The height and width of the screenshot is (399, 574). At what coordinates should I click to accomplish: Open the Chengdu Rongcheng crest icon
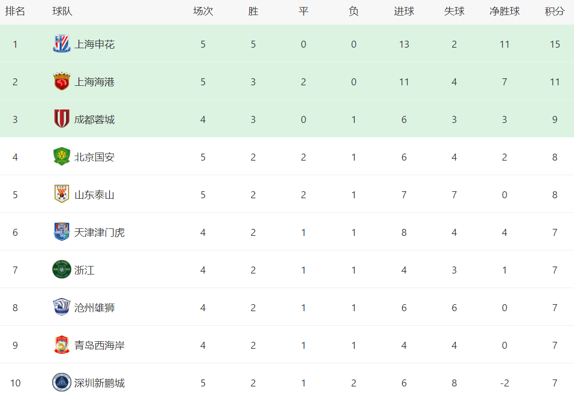(x=61, y=119)
